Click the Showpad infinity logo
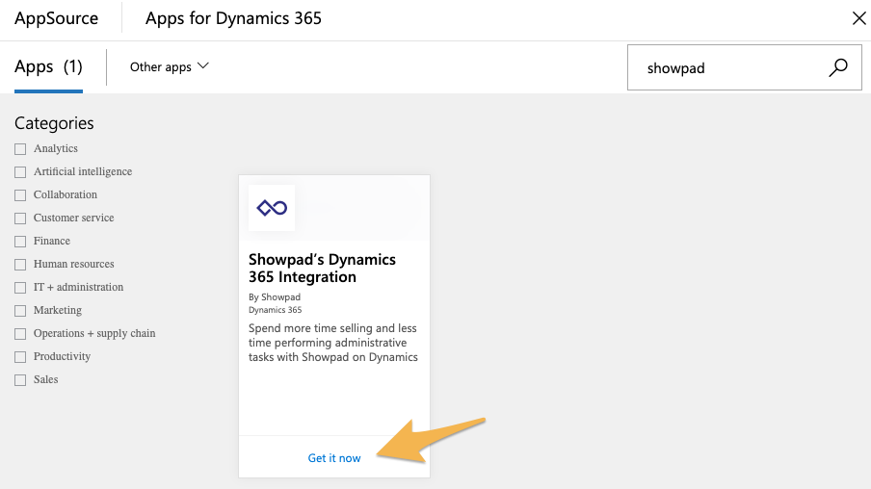This screenshot has height=489, width=871. point(272,208)
